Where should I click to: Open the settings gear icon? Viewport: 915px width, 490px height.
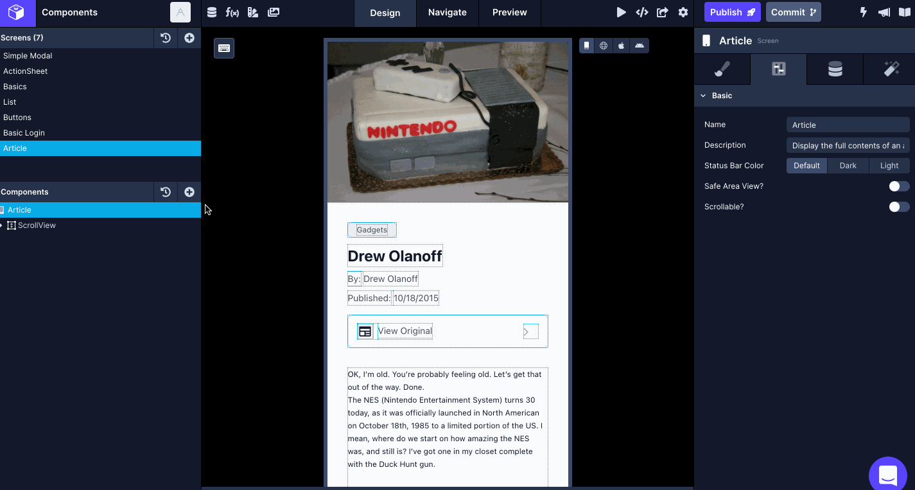[683, 12]
